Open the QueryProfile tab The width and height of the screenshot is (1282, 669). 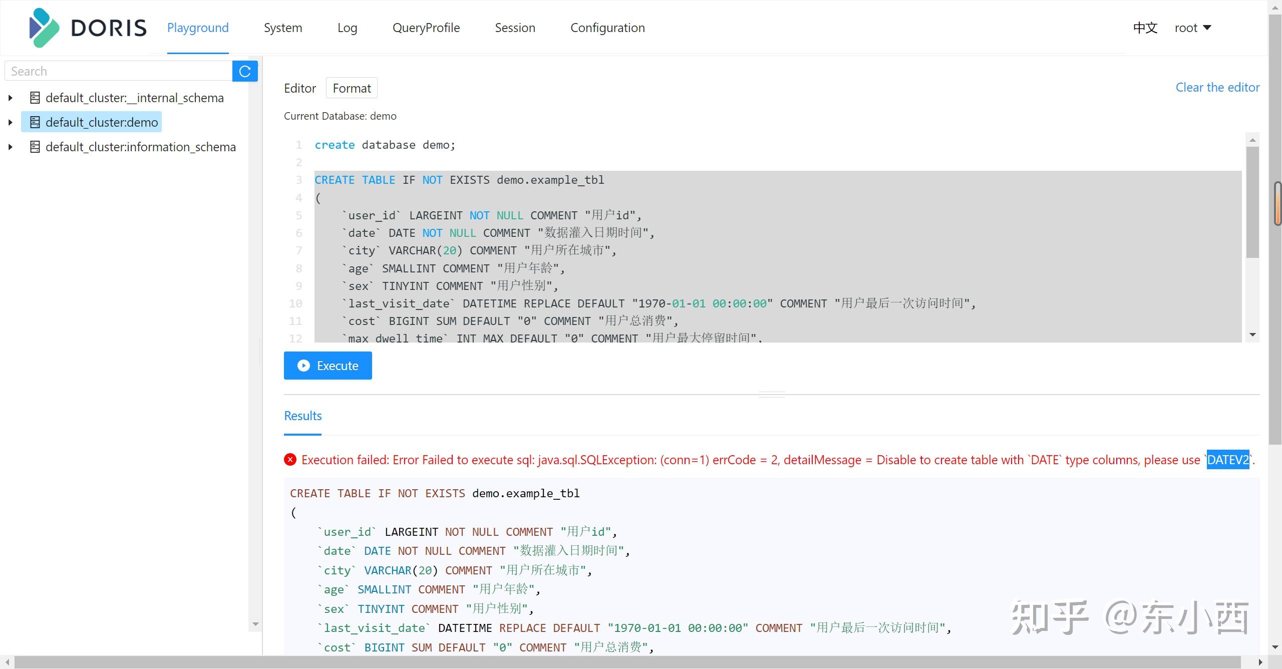(426, 28)
